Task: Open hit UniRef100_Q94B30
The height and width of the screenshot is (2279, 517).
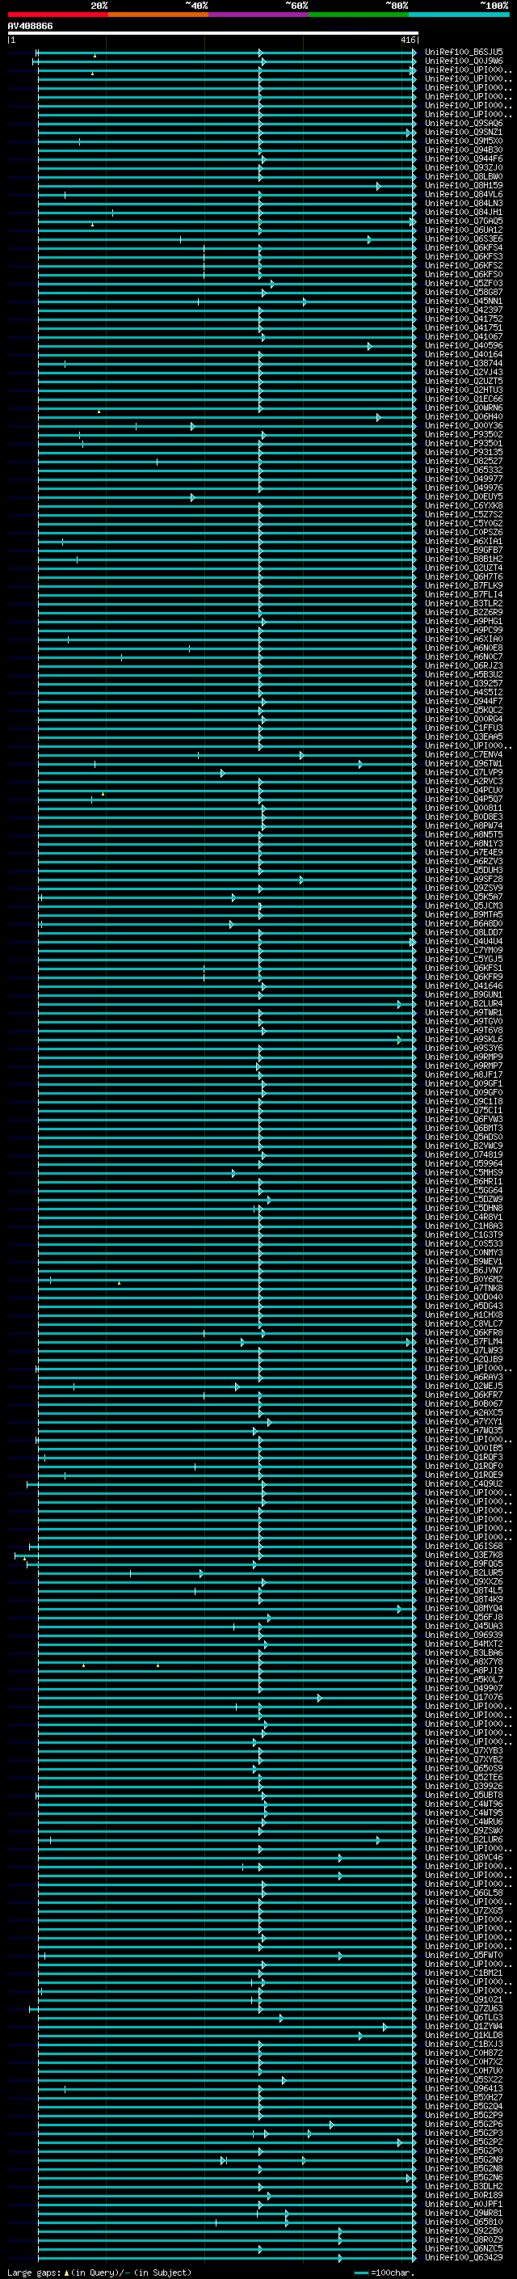Action: (x=464, y=150)
